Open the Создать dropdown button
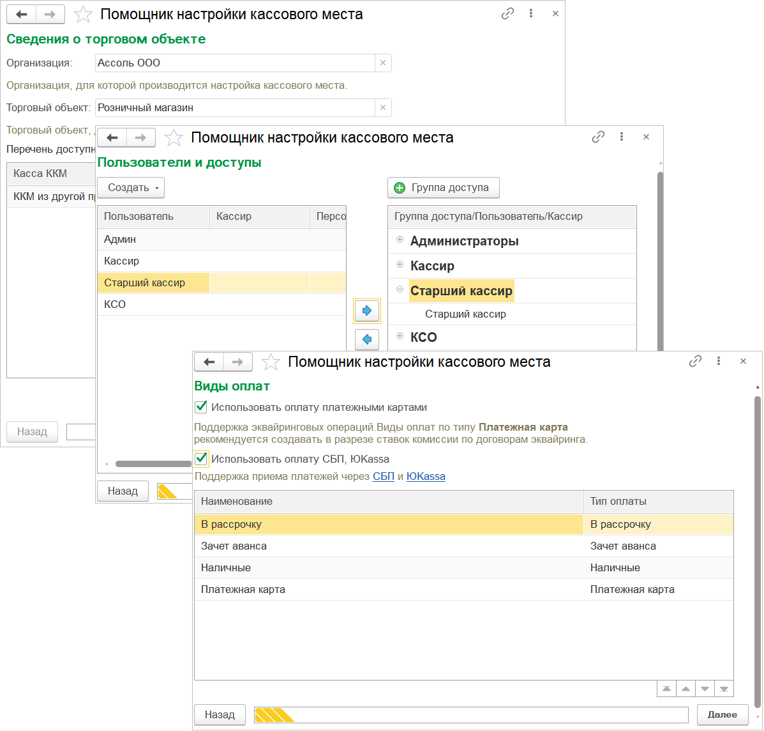This screenshot has width=764, height=731. 131,188
